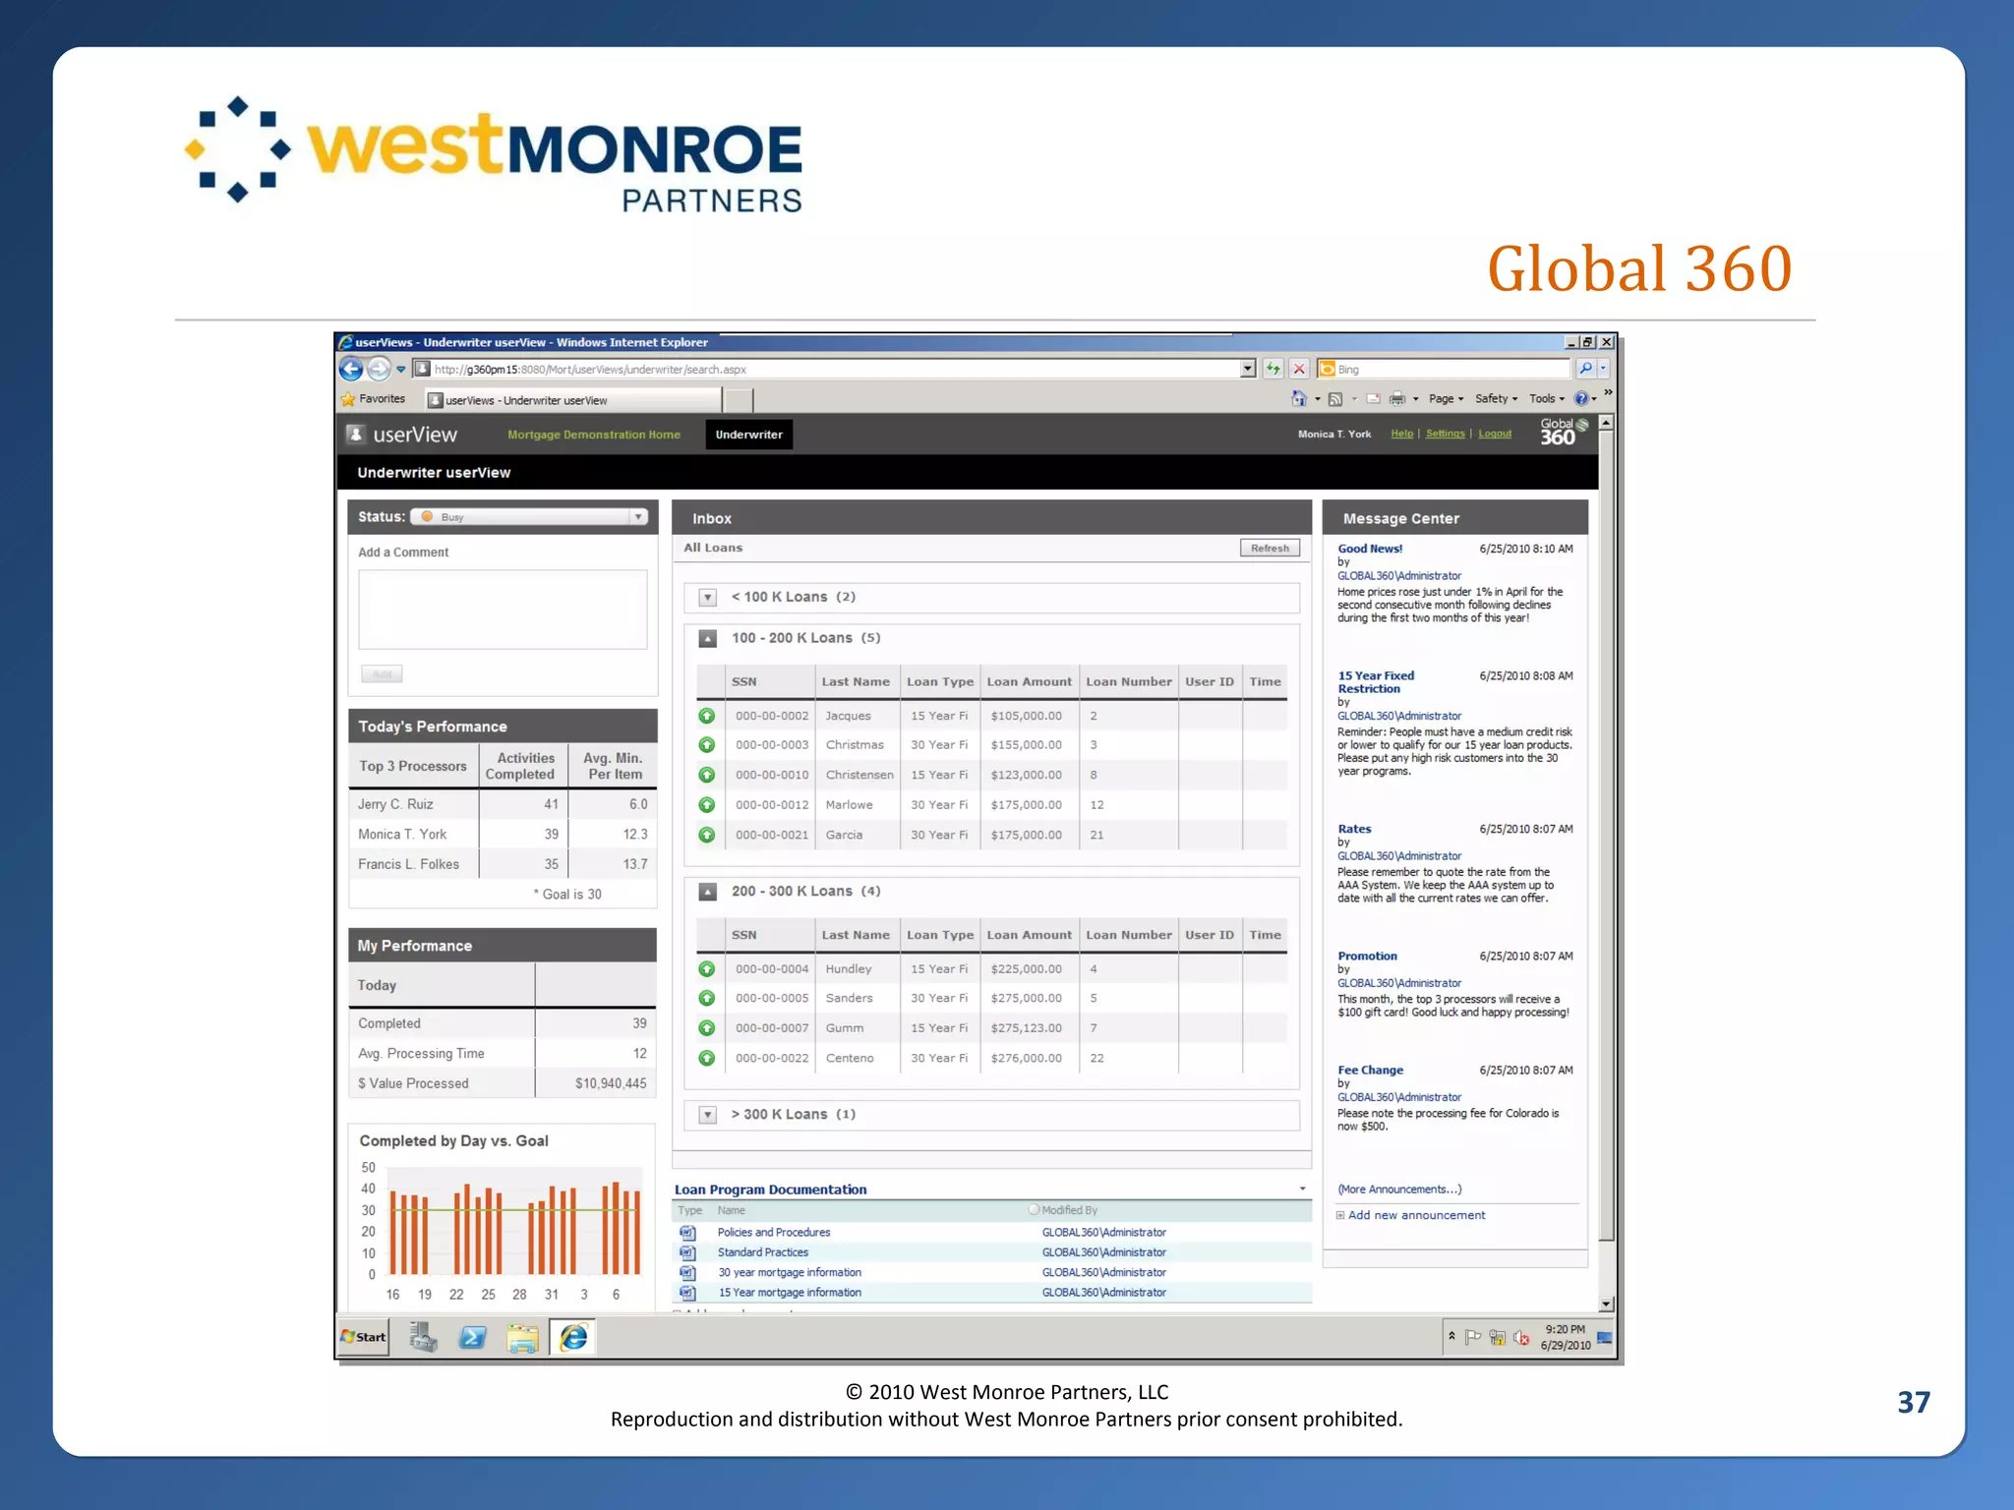The image size is (2014, 1510).
Task: Open the More Announcements link
Action: pos(1399,1190)
